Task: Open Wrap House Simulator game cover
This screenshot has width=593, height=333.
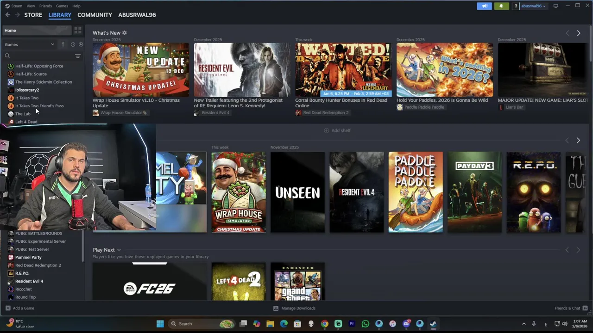Action: (x=239, y=192)
